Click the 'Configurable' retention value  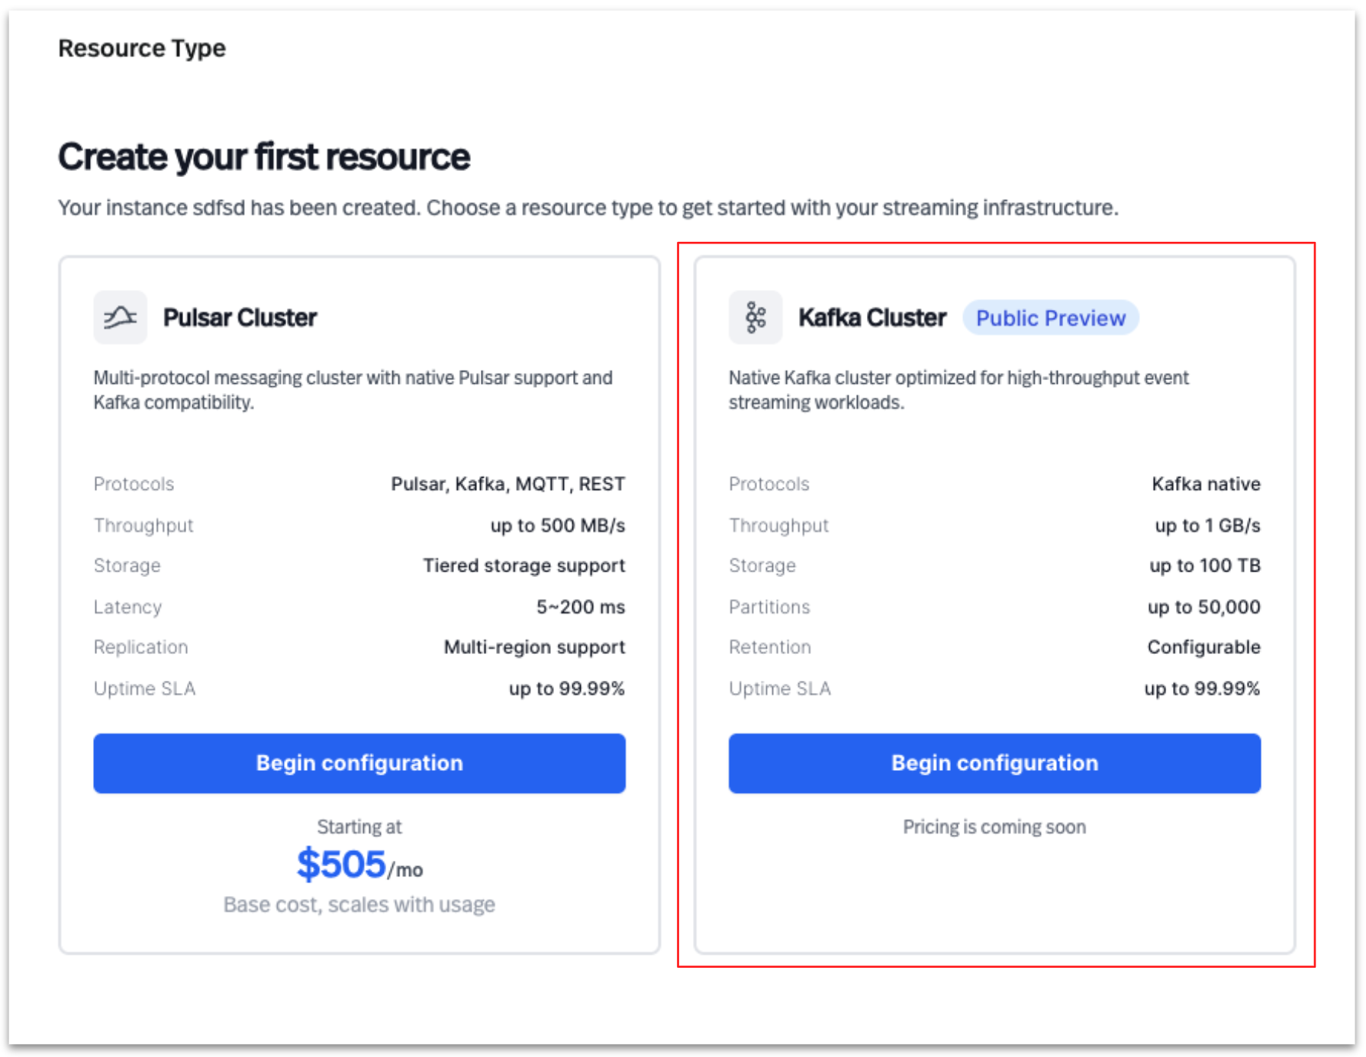[1203, 647]
